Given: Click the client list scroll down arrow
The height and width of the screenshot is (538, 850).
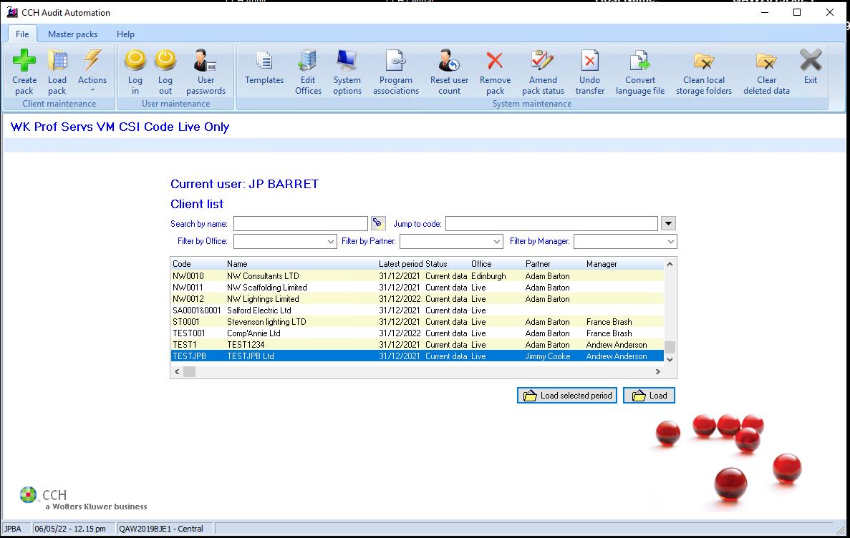Looking at the screenshot, I should click(670, 359).
